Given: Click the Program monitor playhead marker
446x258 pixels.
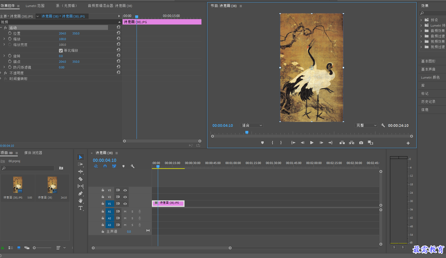Looking at the screenshot, I should tap(247, 132).
